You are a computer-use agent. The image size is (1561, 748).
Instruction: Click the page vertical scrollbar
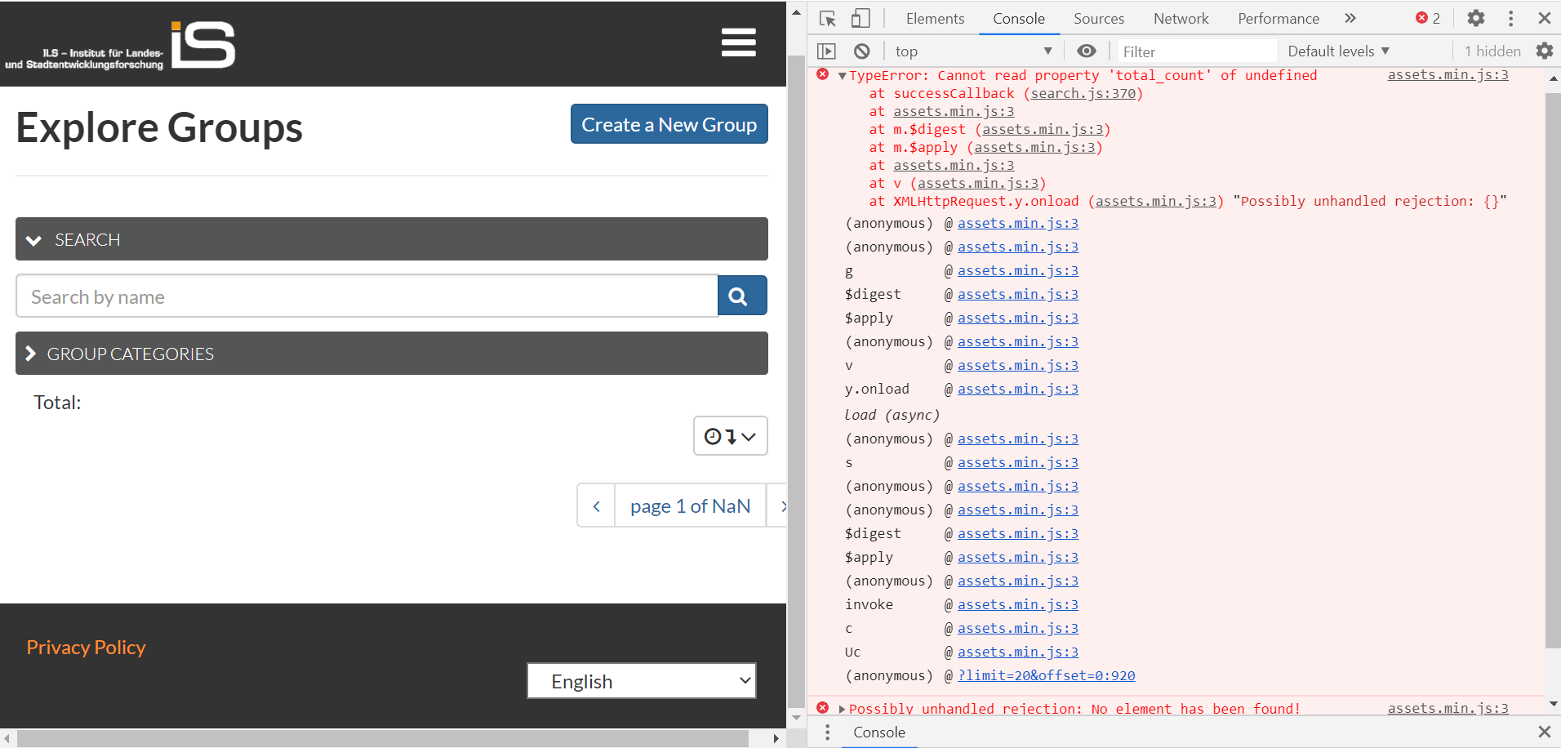point(796,381)
